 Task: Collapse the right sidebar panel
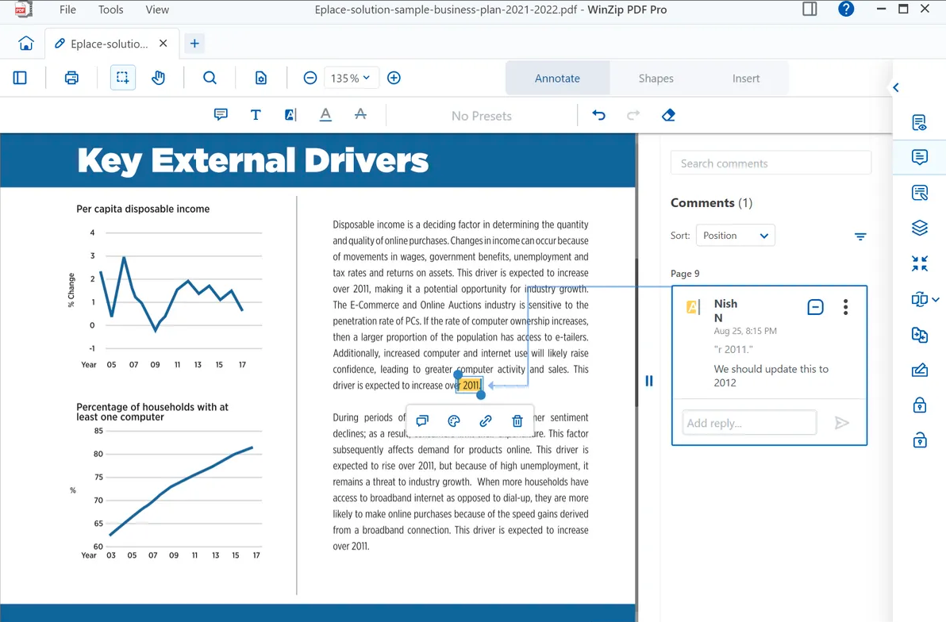[x=895, y=87]
